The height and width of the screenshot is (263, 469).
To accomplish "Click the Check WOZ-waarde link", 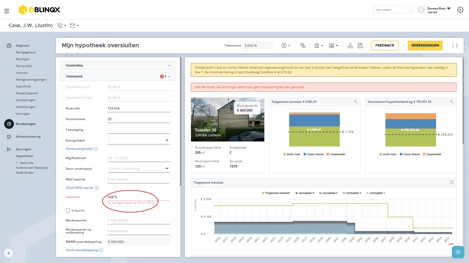I will tap(82, 188).
